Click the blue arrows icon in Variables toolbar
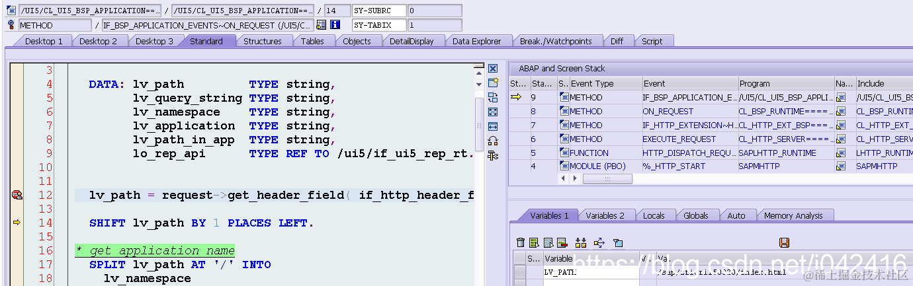Image resolution: width=913 pixels, height=286 pixels. [x=599, y=243]
